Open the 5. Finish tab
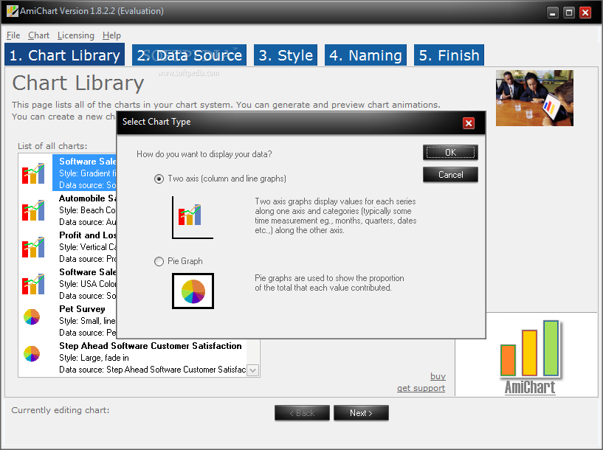The height and width of the screenshot is (450, 603). point(449,55)
